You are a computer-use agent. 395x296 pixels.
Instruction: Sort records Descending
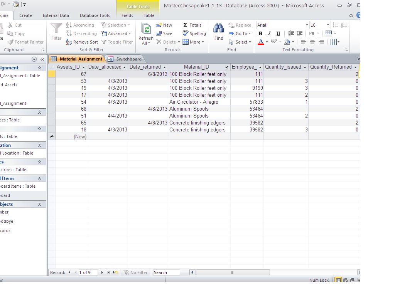point(81,34)
